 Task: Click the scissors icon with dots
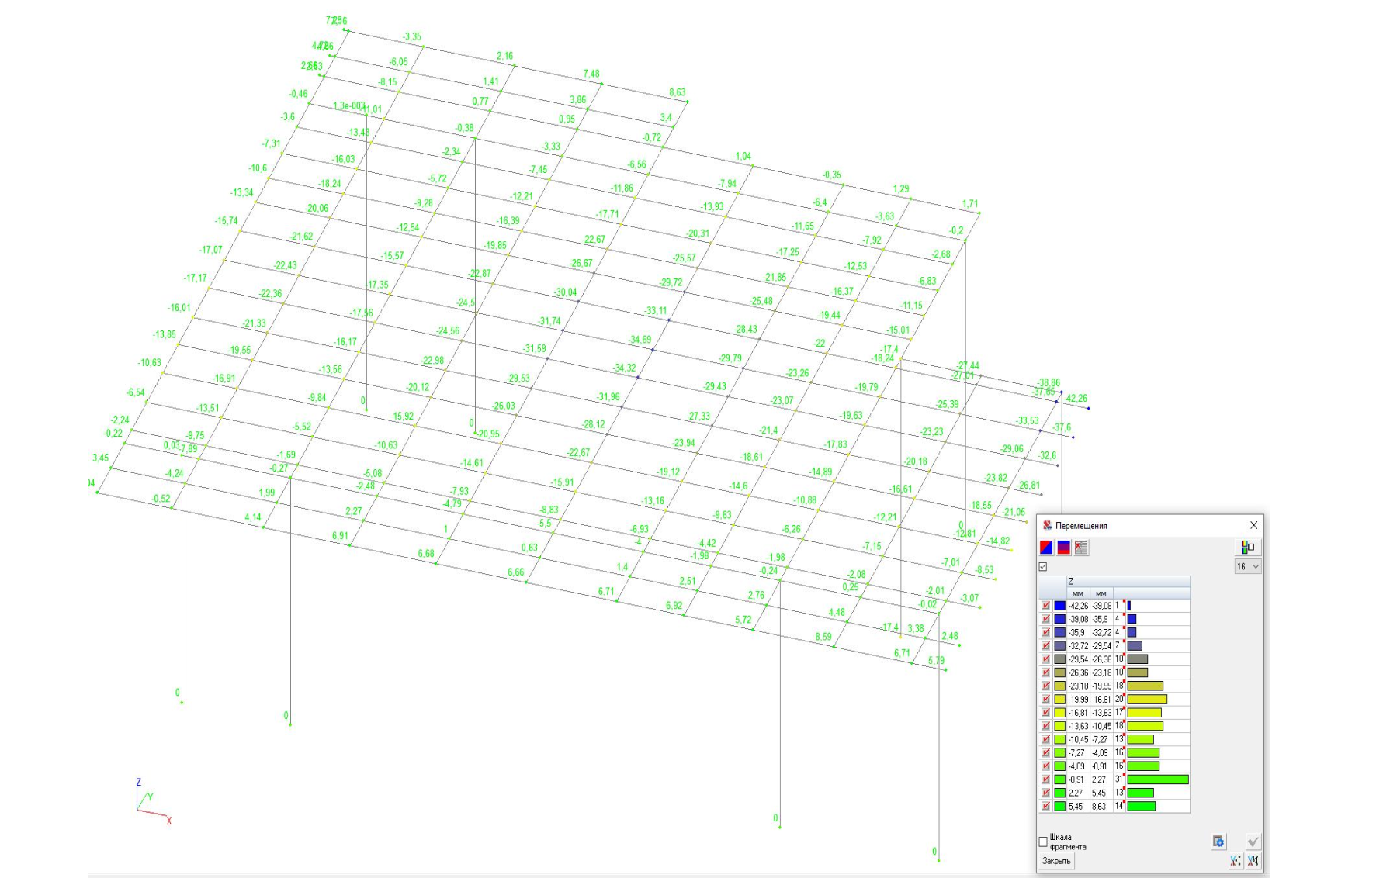(1236, 860)
